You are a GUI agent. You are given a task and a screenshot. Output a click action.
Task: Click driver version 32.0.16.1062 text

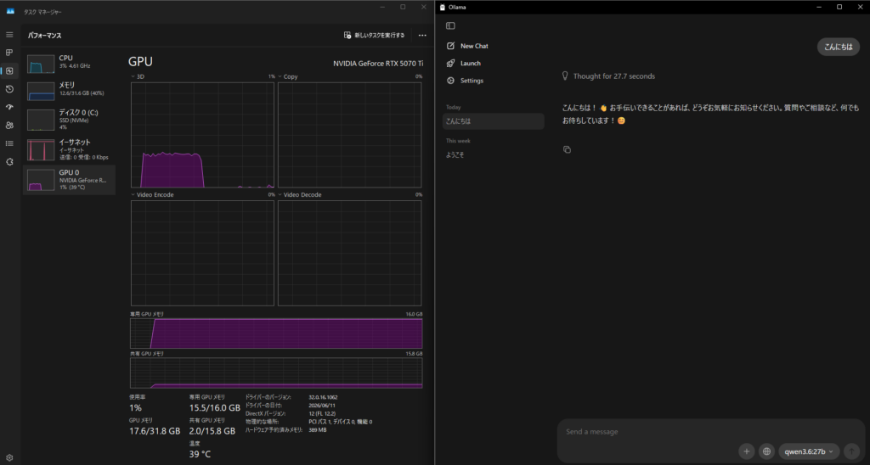click(x=323, y=397)
